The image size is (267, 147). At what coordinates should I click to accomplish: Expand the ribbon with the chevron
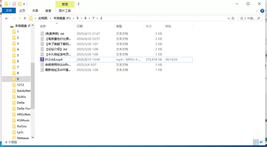257,11
